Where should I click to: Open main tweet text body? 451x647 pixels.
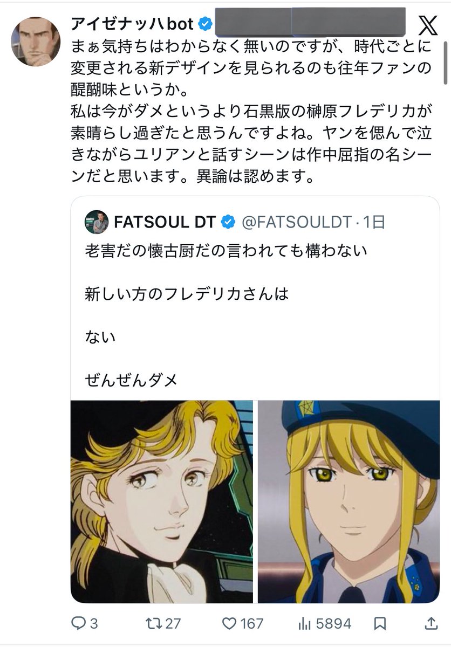251,112
